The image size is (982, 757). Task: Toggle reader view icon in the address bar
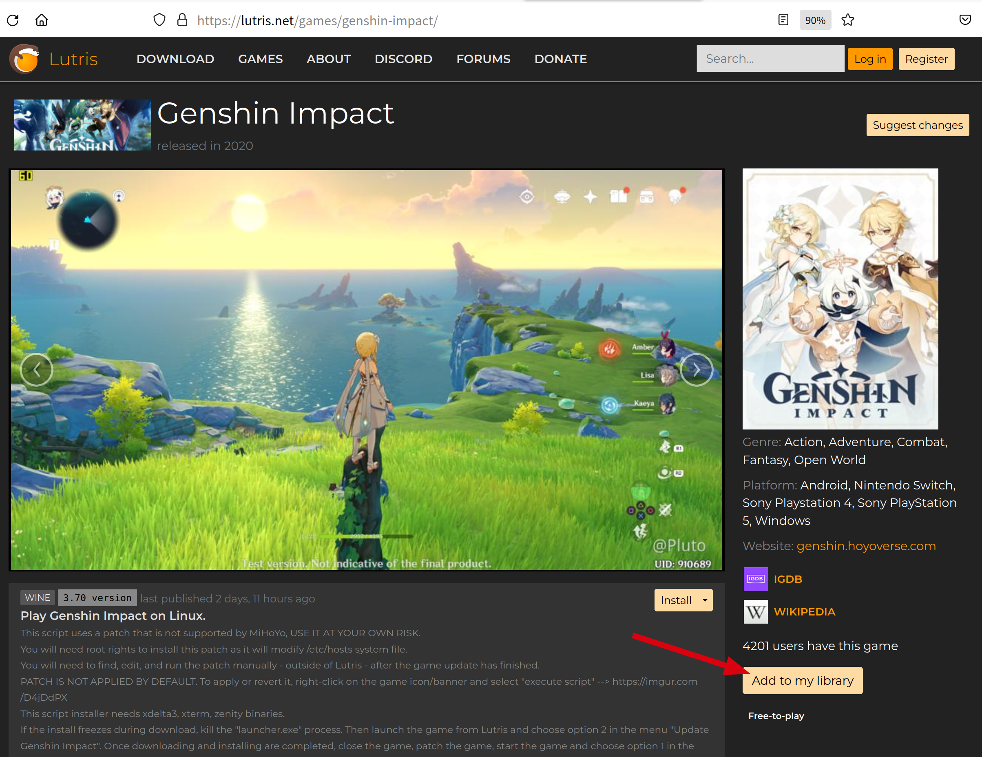(783, 20)
